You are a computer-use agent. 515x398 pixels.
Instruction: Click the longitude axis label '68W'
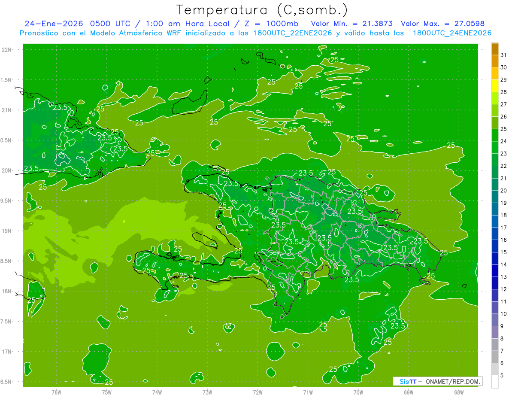[x=459, y=392]
